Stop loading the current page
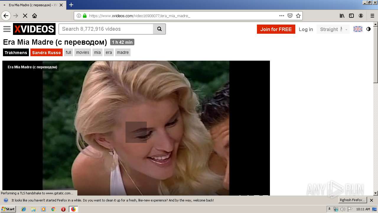 pos(25,16)
